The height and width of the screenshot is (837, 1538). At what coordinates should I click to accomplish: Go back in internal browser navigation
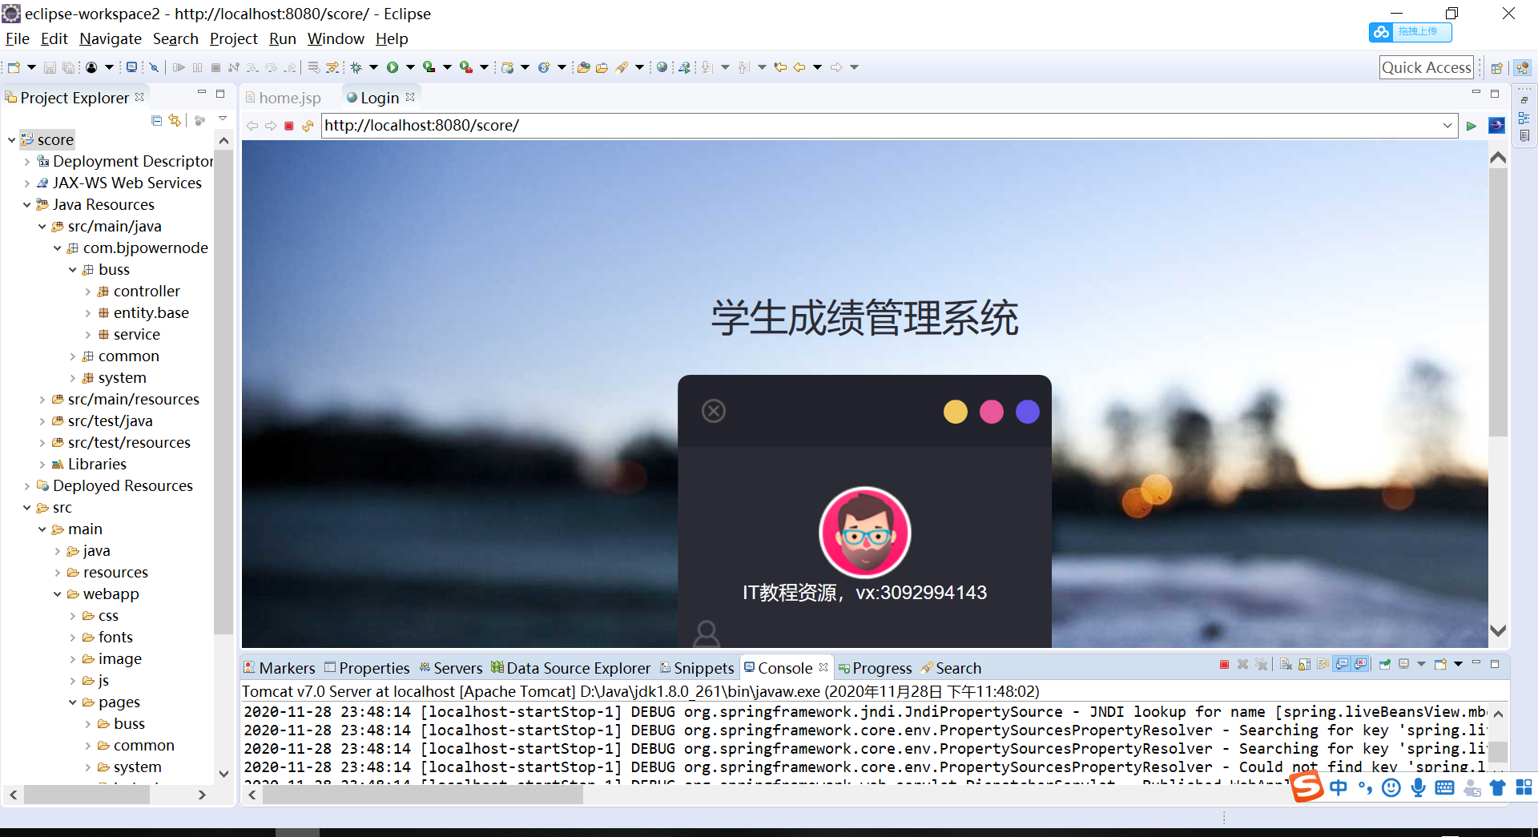252,126
